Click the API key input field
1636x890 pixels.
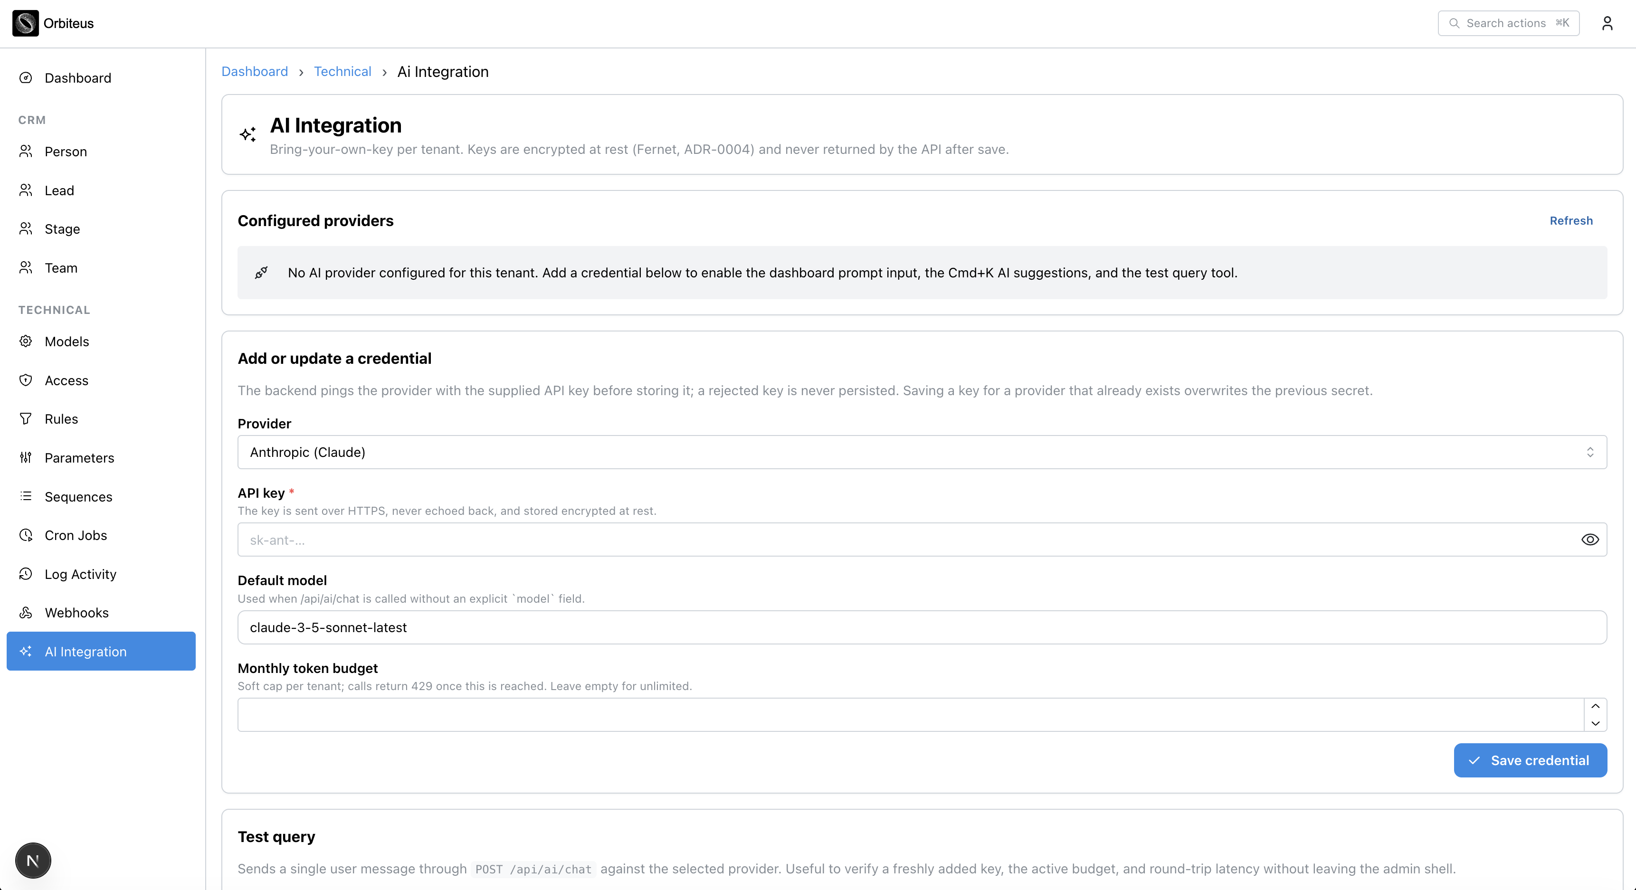(x=922, y=540)
